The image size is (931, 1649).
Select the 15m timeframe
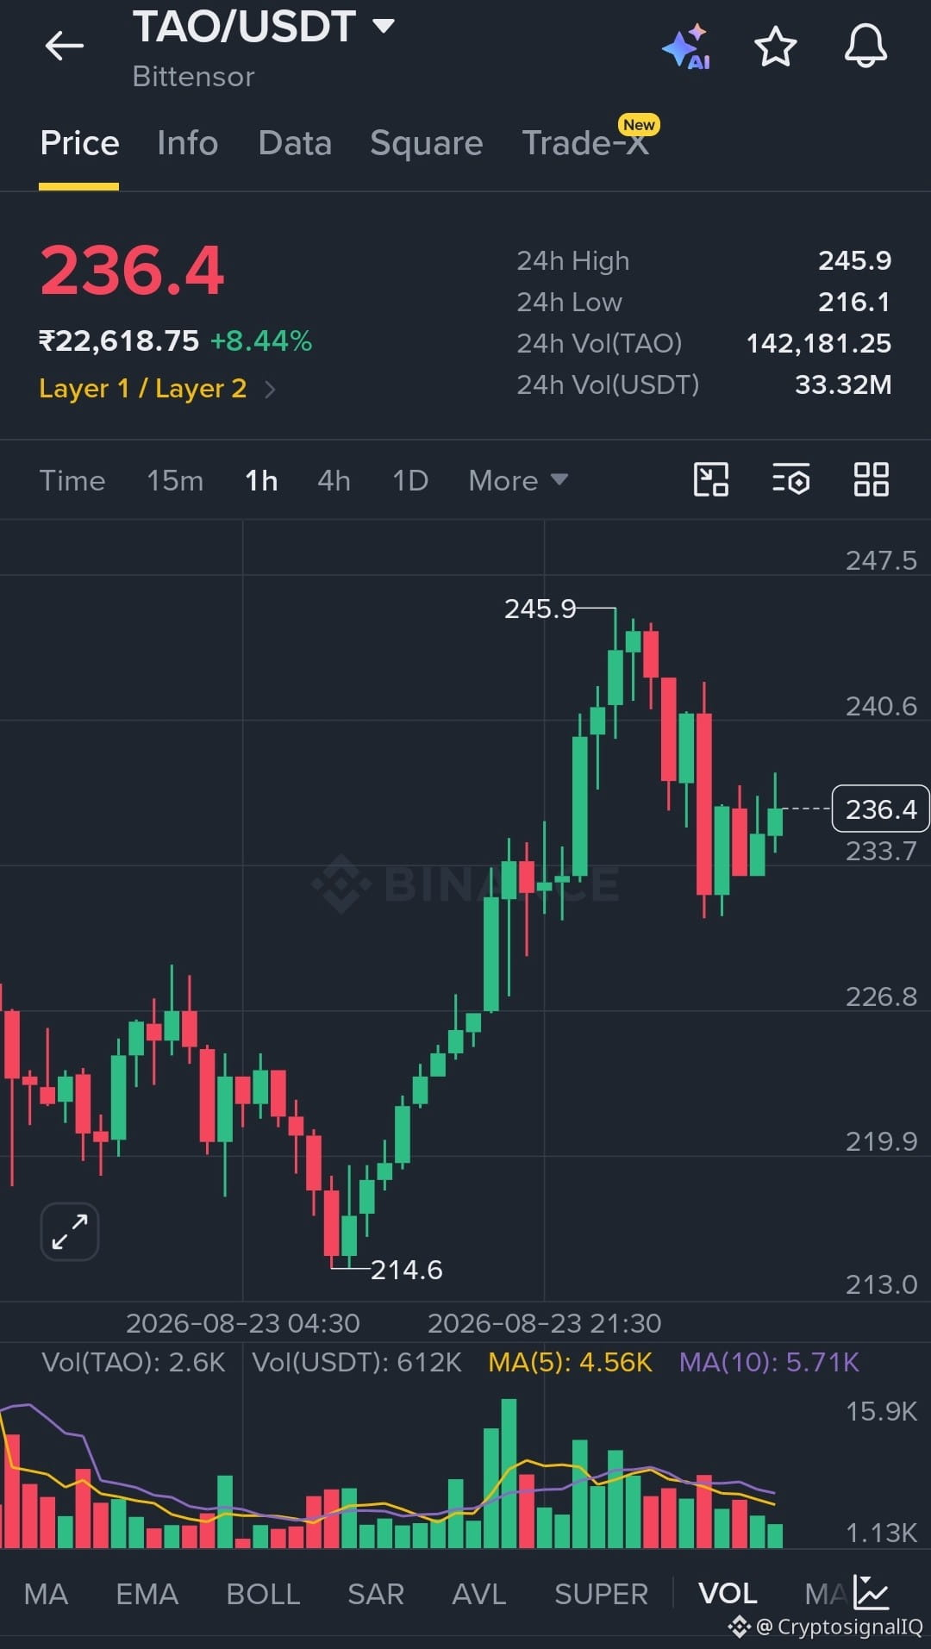click(x=175, y=480)
